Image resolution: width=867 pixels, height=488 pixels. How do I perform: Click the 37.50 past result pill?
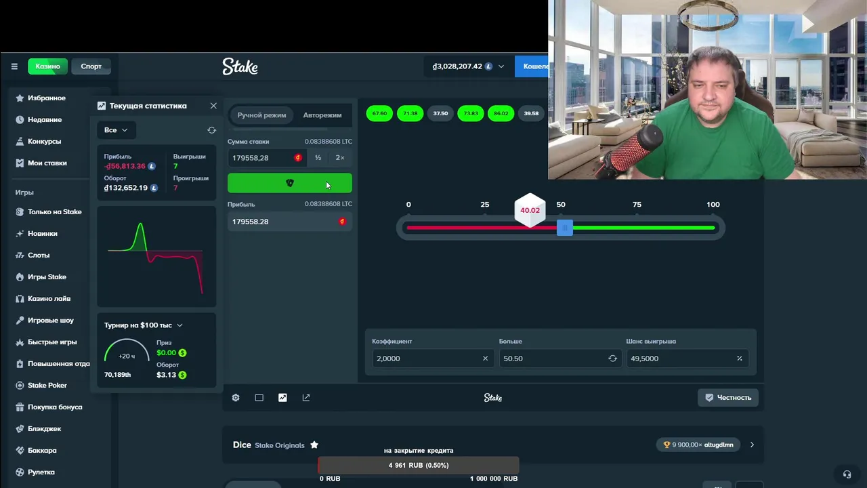(x=440, y=113)
